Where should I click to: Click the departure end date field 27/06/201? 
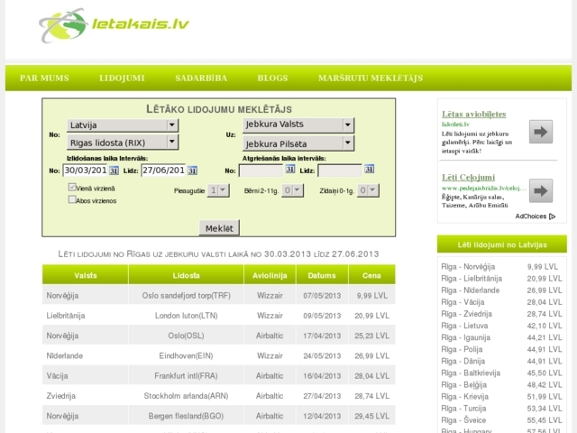164,170
